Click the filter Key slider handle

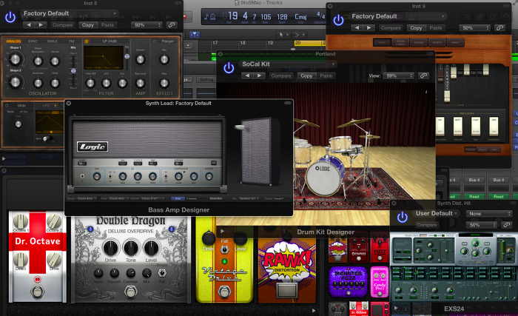[x=127, y=56]
